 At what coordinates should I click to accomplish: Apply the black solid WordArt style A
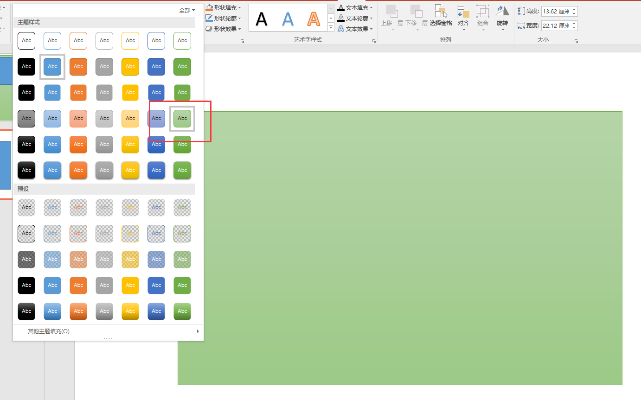pos(262,19)
